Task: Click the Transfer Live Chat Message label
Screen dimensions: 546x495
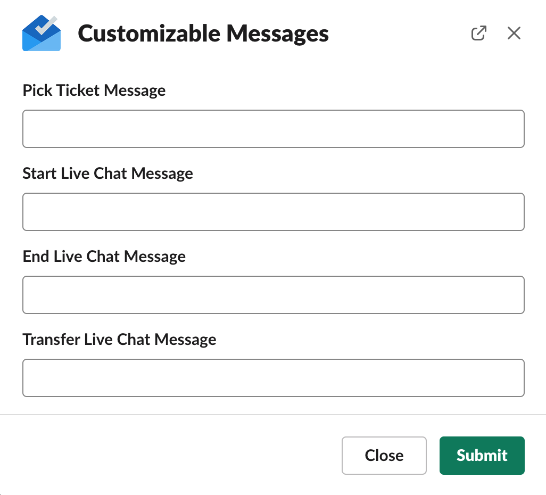Action: (119, 340)
